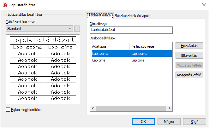The height and width of the screenshot is (128, 209).
Task: Switch to Táblázat adatai tab
Action: 99,15
